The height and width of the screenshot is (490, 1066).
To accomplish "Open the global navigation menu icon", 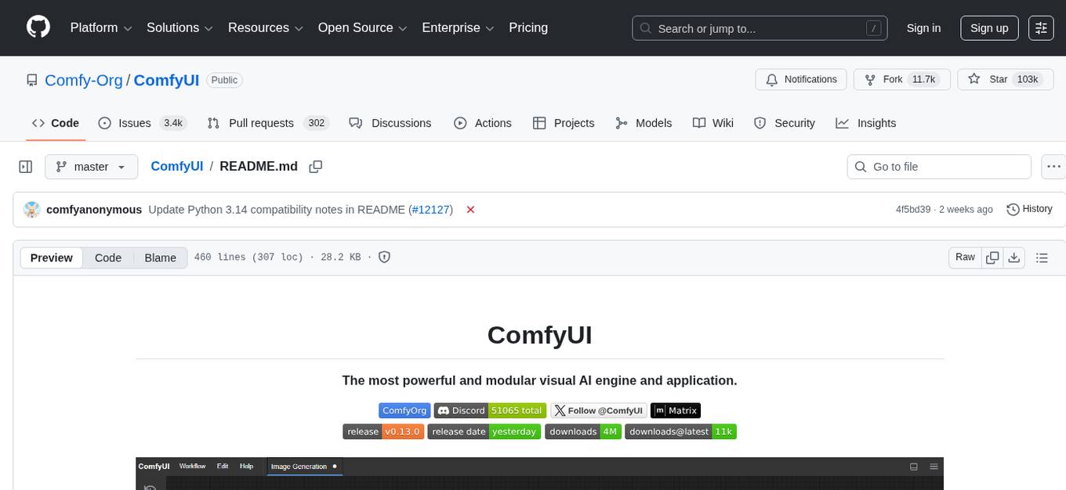I will click(x=1041, y=27).
